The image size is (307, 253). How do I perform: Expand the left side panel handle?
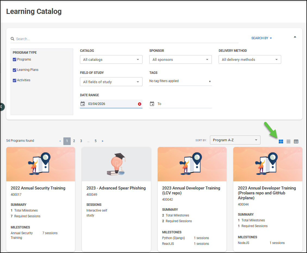2,107
